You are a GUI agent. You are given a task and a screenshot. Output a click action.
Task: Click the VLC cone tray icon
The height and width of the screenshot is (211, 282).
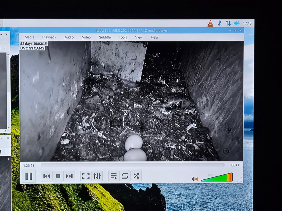pos(210,23)
